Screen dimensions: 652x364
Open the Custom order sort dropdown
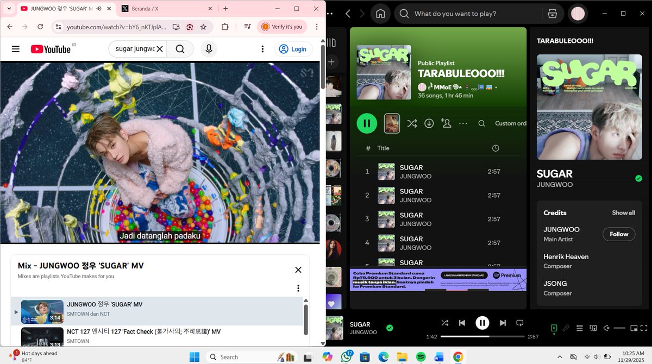510,123
